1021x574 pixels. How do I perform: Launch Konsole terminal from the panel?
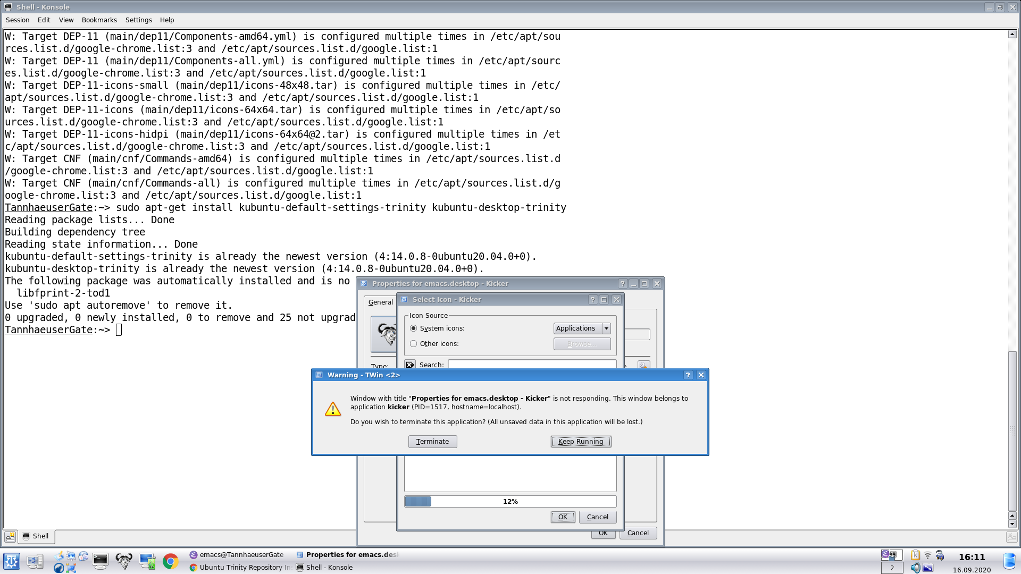point(101,561)
